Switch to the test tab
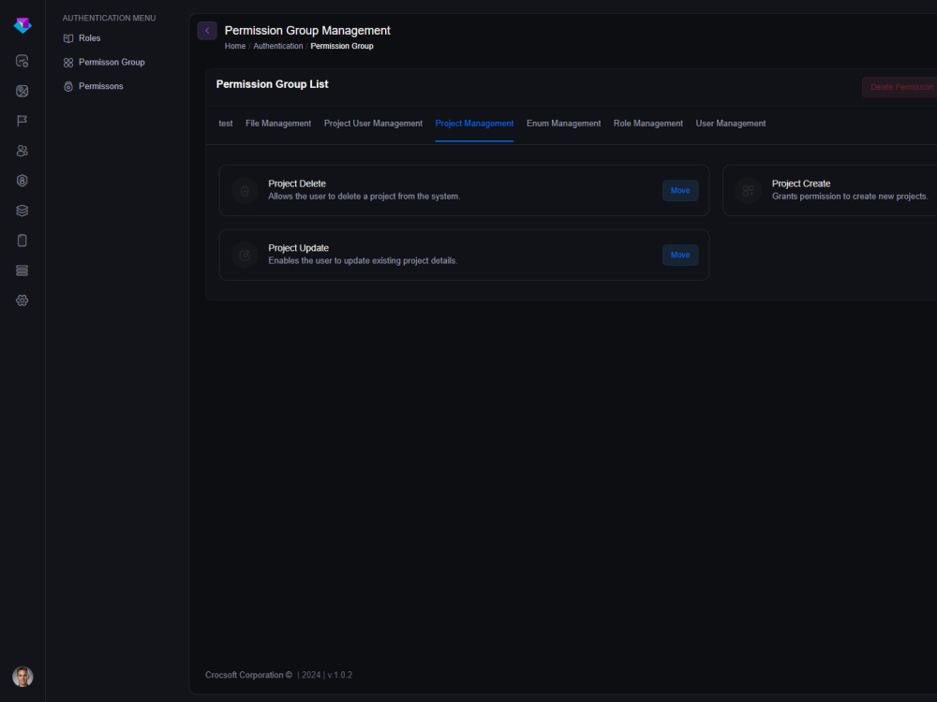Viewport: 937px width, 702px height. [x=226, y=124]
